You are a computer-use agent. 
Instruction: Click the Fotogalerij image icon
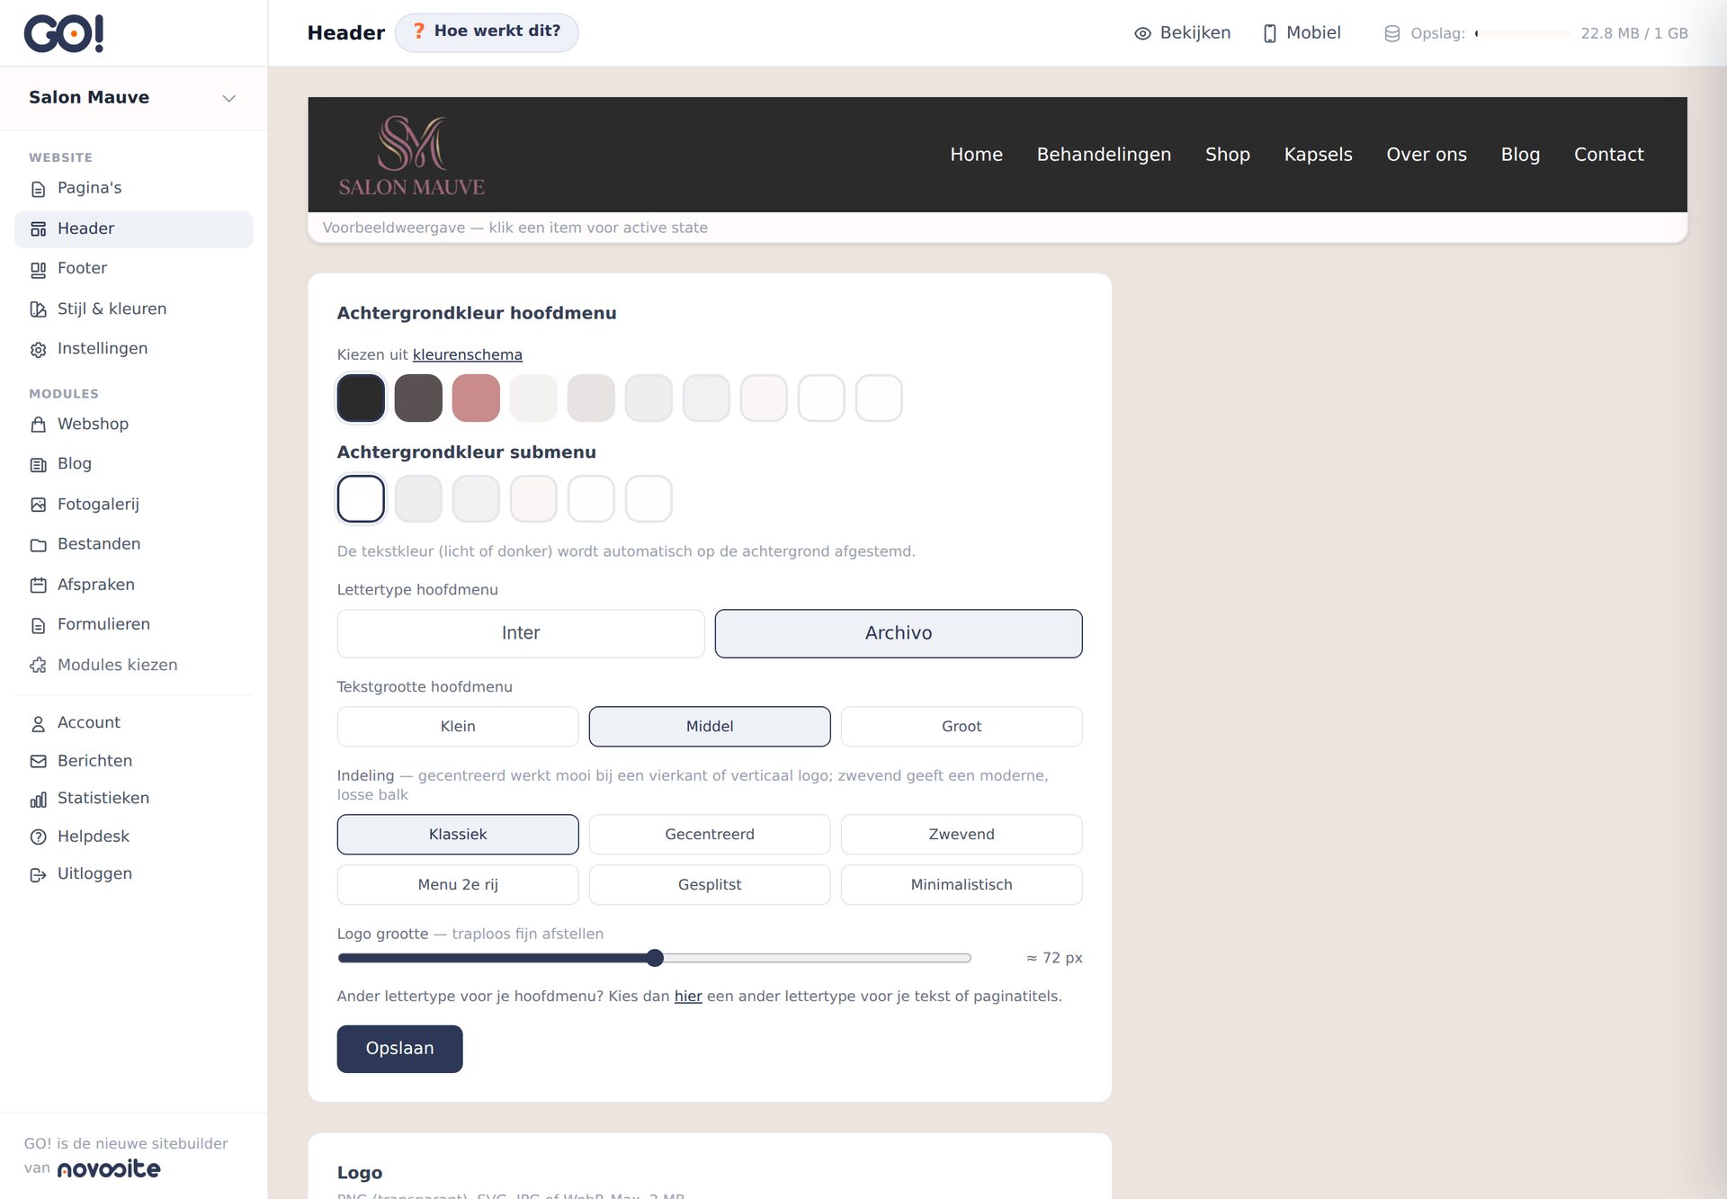[38, 505]
